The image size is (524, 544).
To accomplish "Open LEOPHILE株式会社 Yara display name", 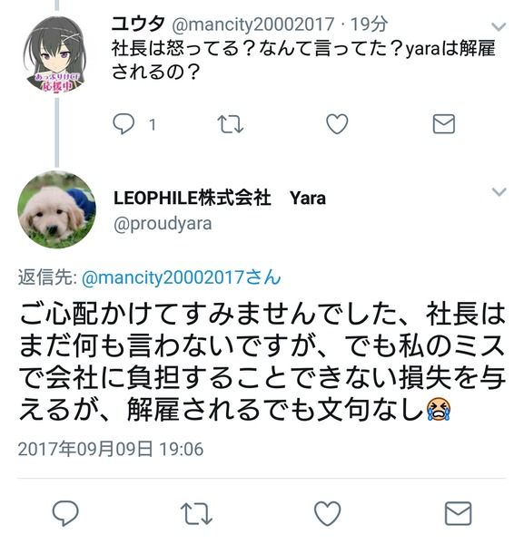I will click(220, 198).
